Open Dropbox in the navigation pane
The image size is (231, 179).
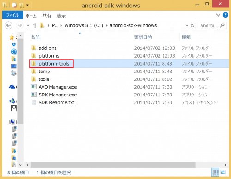point(14,45)
